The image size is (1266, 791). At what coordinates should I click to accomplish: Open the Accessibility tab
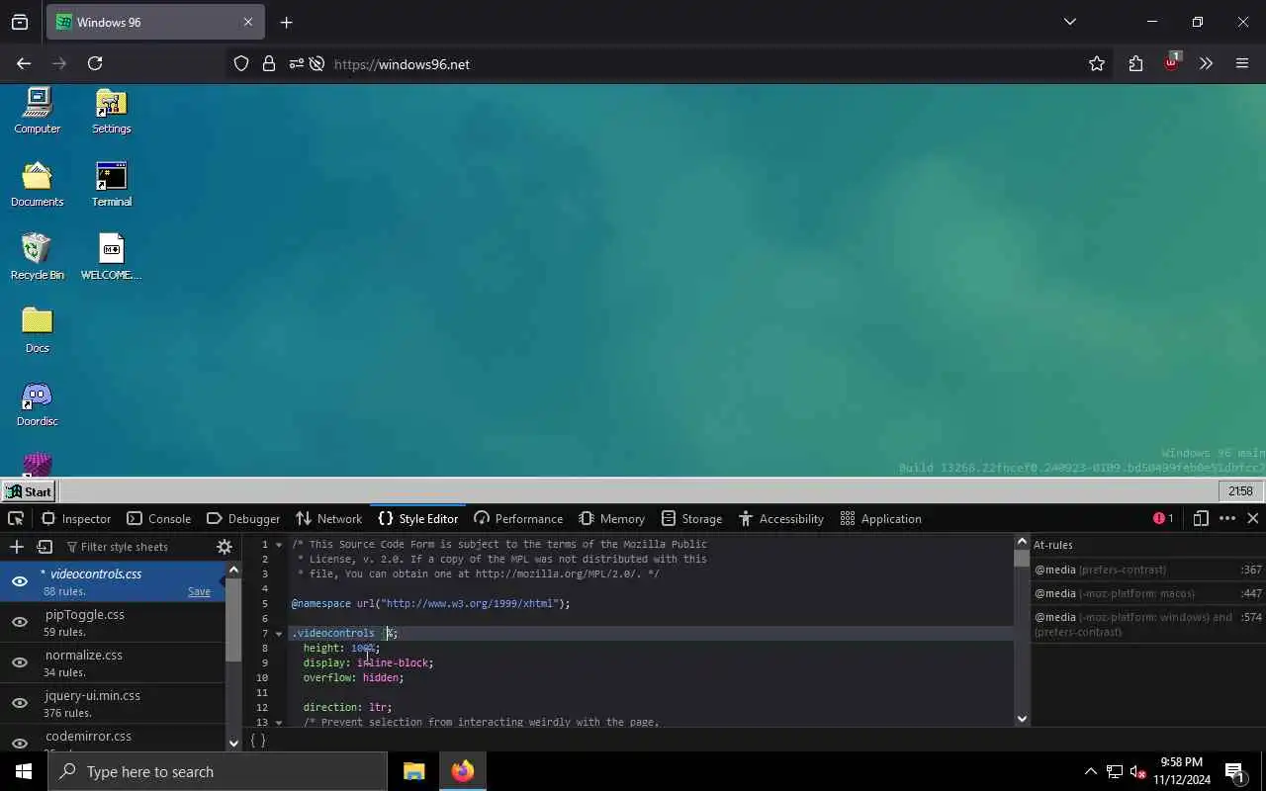[x=781, y=518]
